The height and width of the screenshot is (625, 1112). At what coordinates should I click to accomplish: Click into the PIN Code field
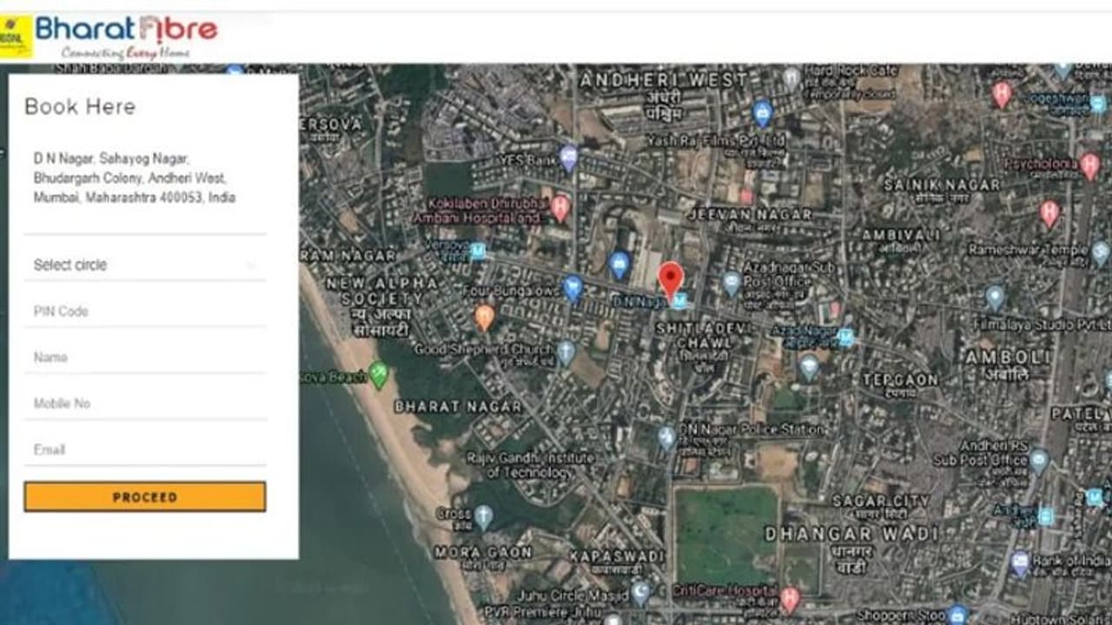click(x=145, y=311)
